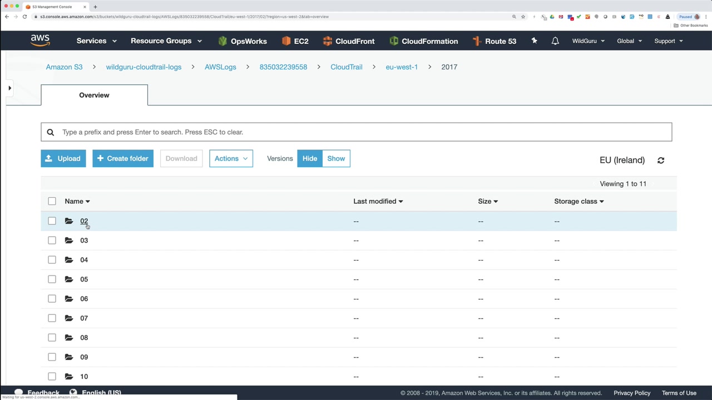This screenshot has height=400, width=712.
Task: Click the EC2 service icon
Action: coord(286,41)
